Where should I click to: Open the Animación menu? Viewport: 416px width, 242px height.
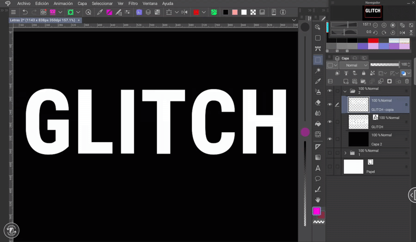point(63,3)
